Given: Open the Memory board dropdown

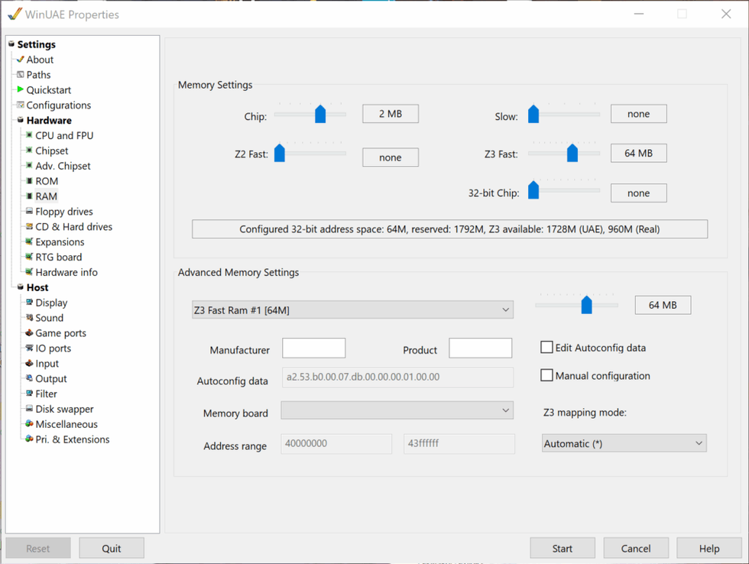Looking at the screenshot, I should click(x=397, y=410).
